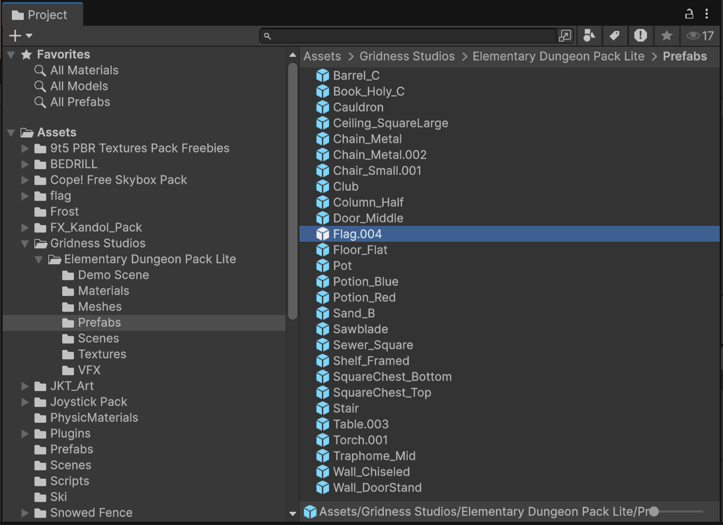Screen dimensions: 723x525
Task: Click the favorites star icon in toolbar
Action: [x=667, y=36]
